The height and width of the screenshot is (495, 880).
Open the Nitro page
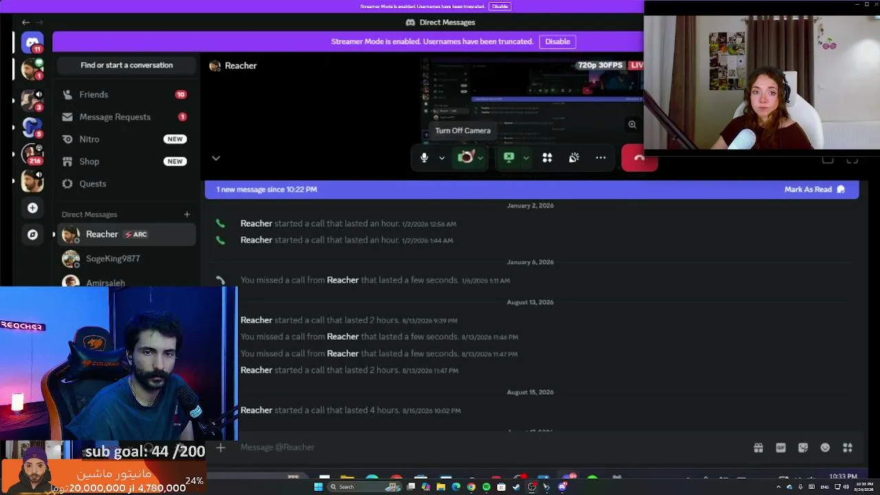pyautogui.click(x=126, y=139)
